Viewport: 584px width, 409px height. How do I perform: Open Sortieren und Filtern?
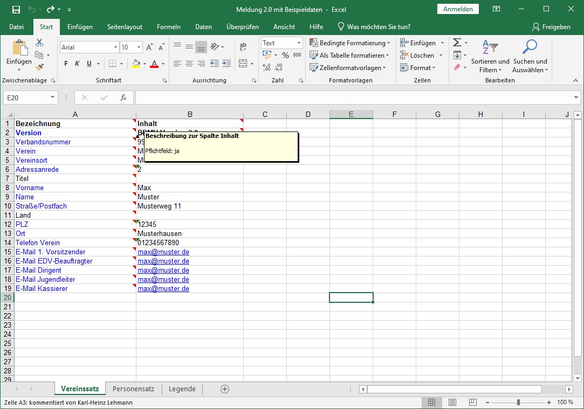point(490,56)
